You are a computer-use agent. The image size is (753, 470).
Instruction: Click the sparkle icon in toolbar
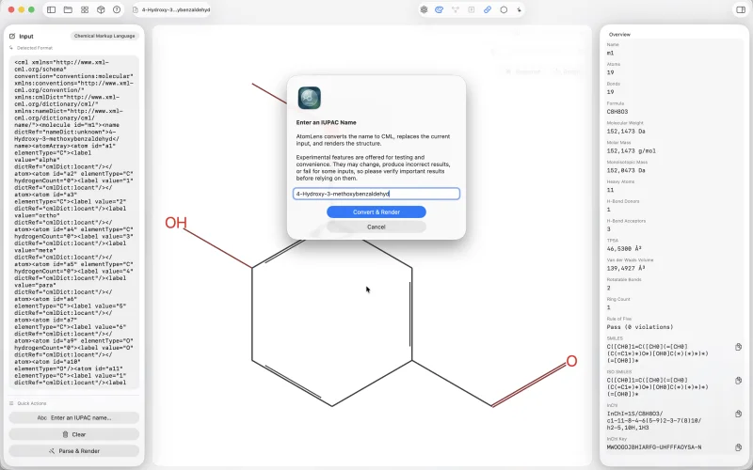pos(520,9)
